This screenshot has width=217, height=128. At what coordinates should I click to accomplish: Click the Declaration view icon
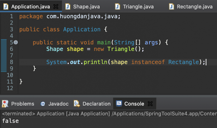click(77, 103)
